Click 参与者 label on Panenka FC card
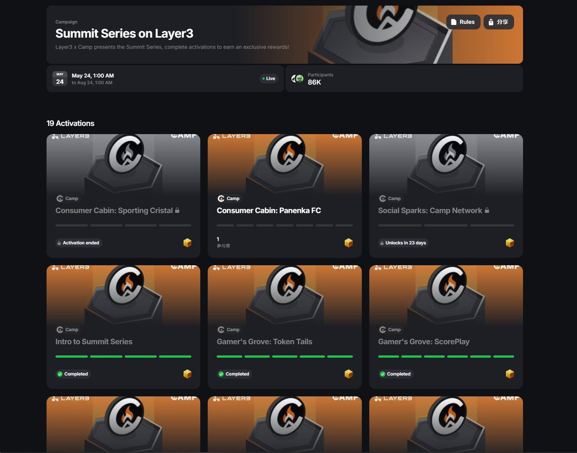The image size is (577, 453). [x=224, y=246]
